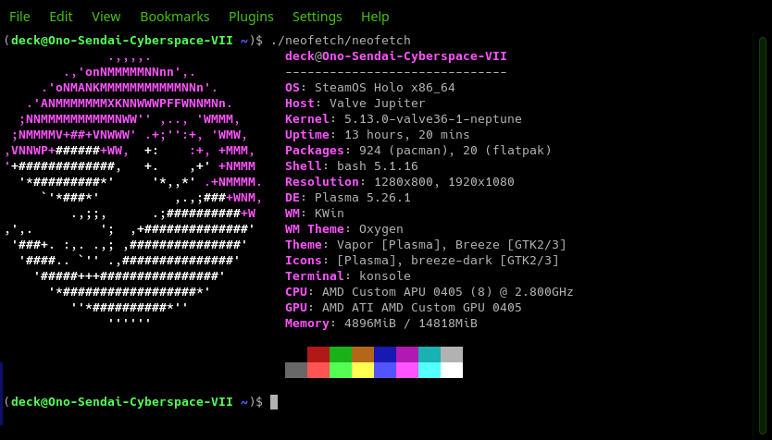This screenshot has width=772, height=440.
Task: Click the dark gray color block
Action: pyautogui.click(x=296, y=370)
